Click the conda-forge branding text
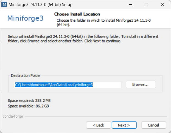Image resolution: width=171 pixels, height=133 pixels. [13, 117]
